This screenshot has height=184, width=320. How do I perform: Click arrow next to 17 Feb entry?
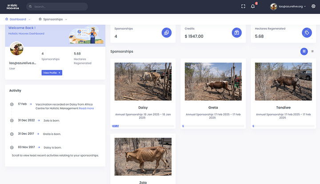[x=31, y=104]
